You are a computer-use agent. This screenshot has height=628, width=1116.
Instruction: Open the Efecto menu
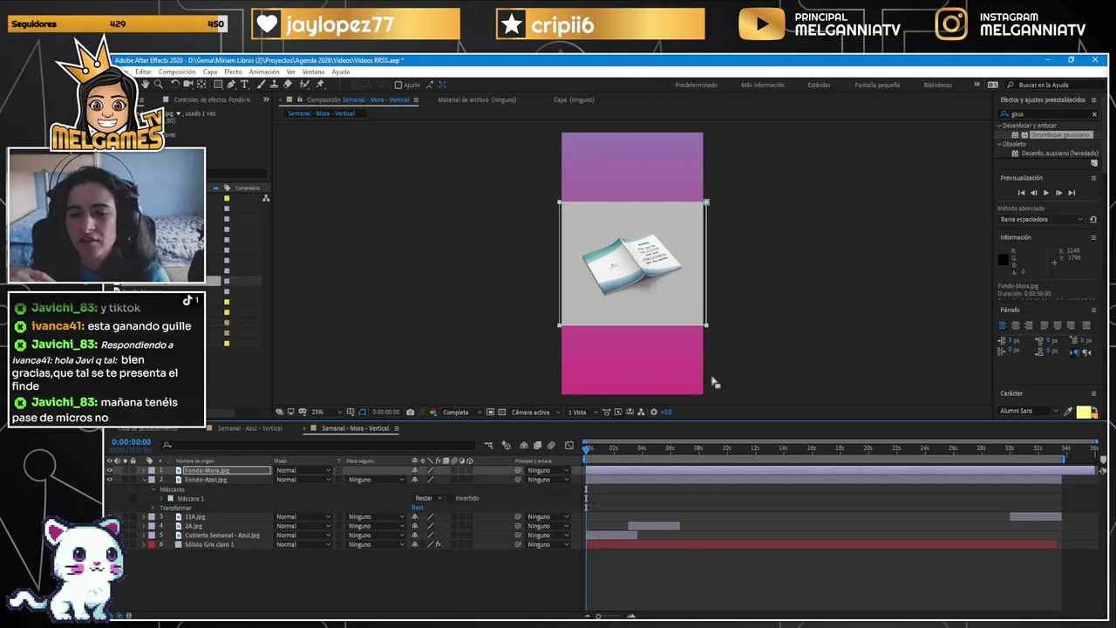(x=233, y=72)
